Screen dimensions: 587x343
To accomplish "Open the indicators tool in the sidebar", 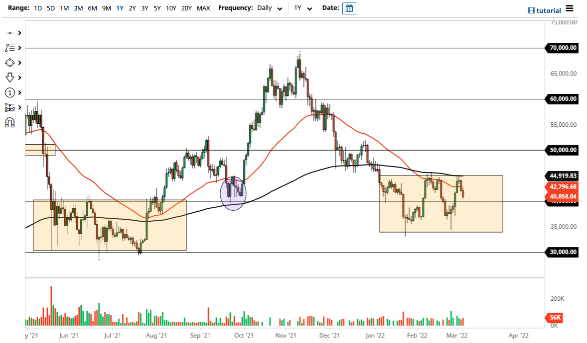I will pos(9,48).
